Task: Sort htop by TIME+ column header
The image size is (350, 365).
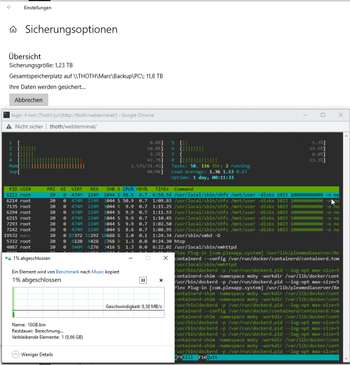Action: pos(162,189)
